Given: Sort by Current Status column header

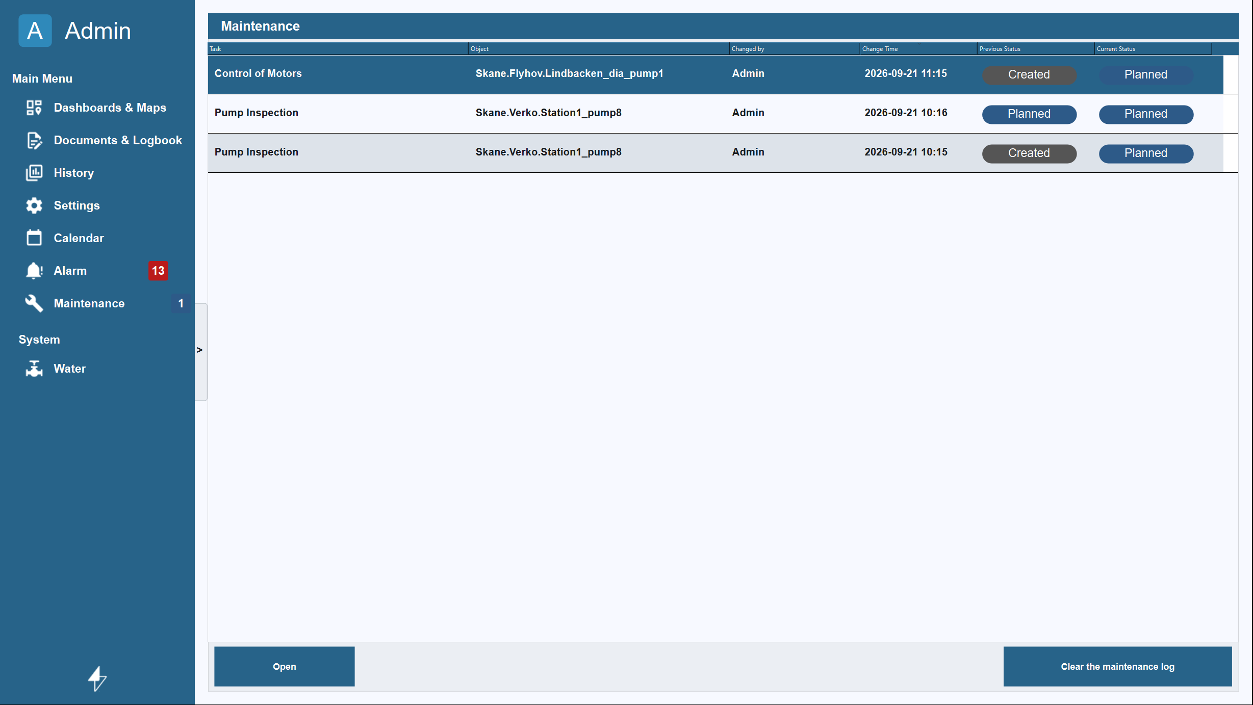Looking at the screenshot, I should [x=1153, y=49].
